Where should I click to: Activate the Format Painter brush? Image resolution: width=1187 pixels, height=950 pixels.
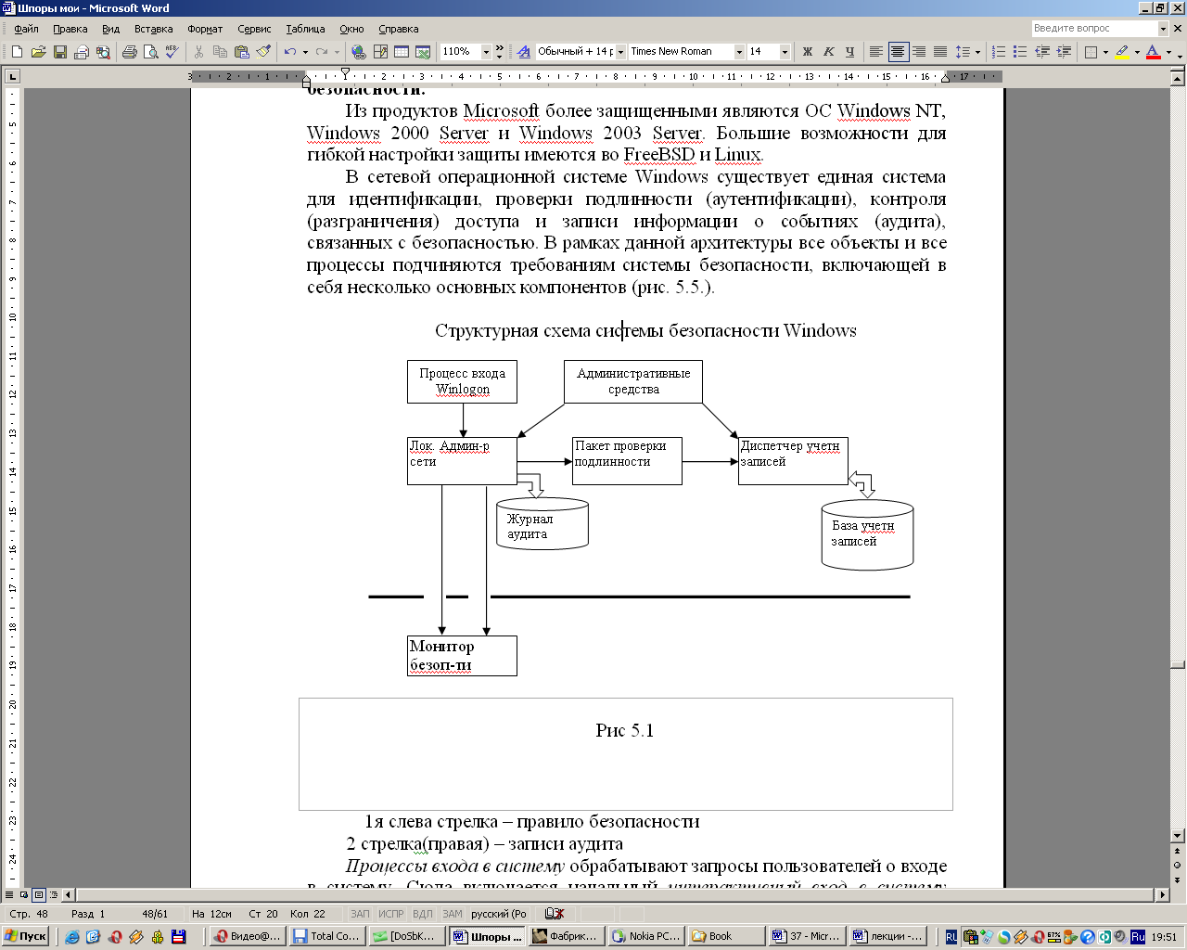[x=263, y=52]
